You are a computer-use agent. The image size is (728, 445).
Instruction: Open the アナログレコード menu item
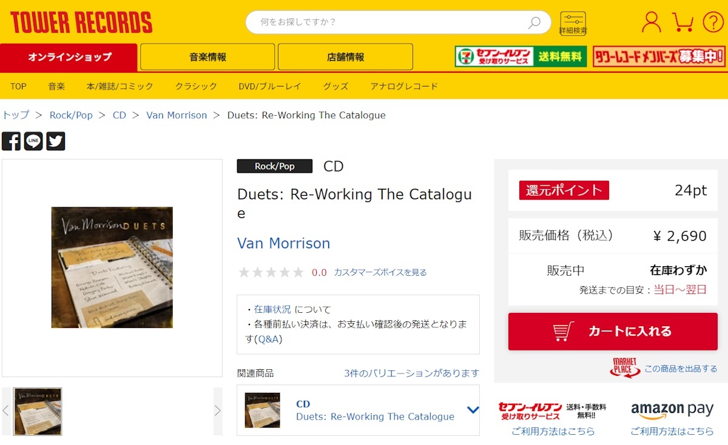(404, 86)
